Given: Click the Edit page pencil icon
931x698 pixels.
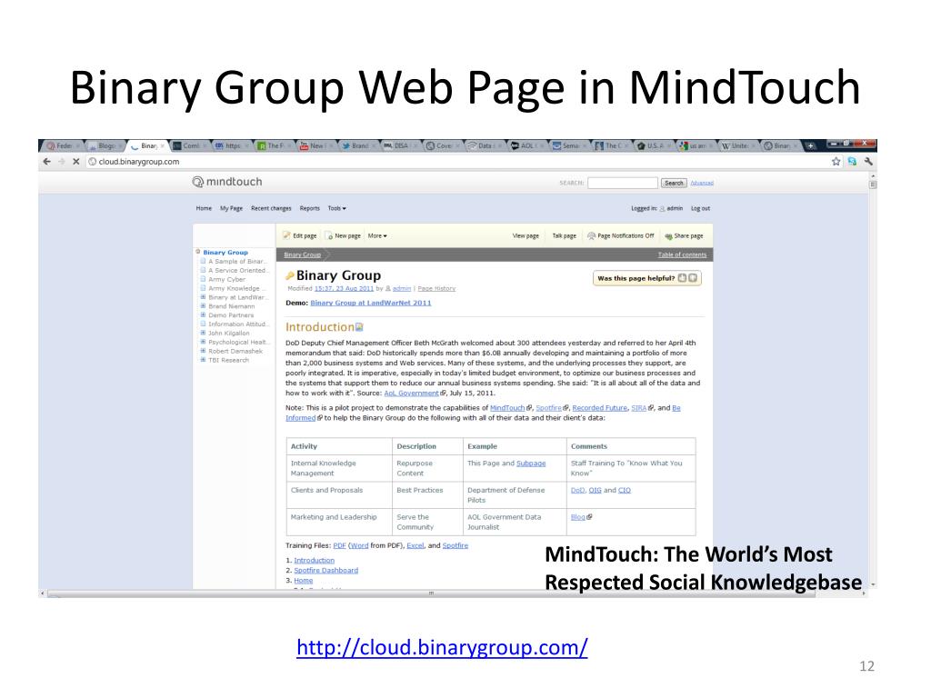Looking at the screenshot, I should point(286,235).
